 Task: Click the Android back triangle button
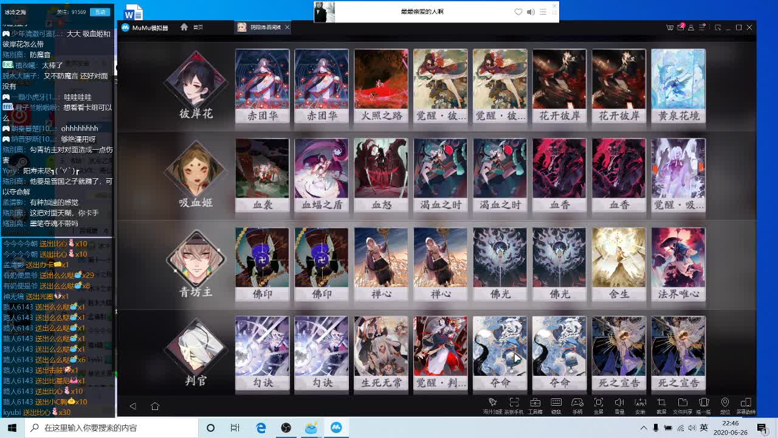[x=133, y=406]
